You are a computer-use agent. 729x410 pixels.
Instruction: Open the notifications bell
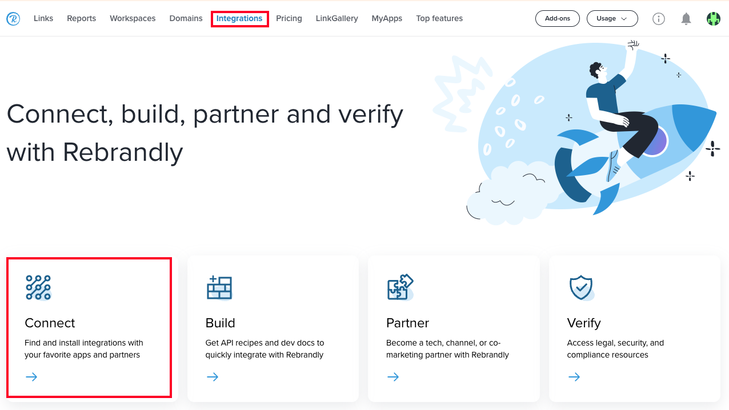[686, 19]
